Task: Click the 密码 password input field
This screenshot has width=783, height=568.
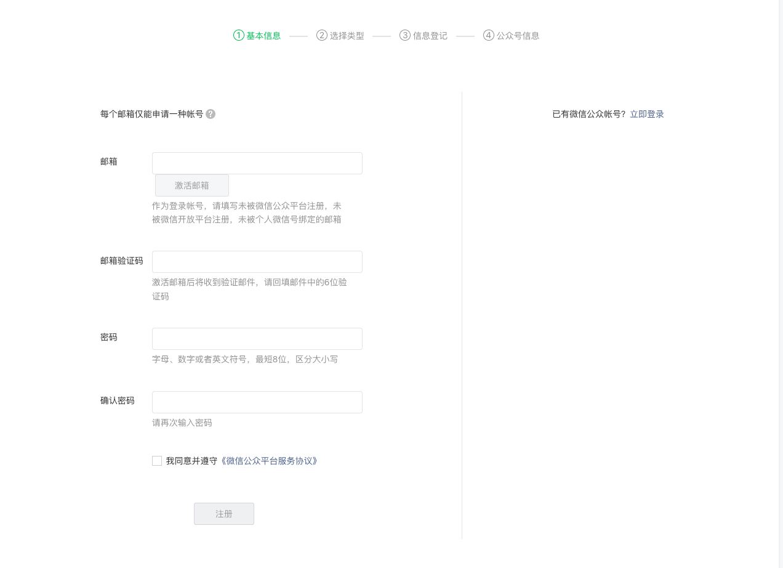Action: point(257,338)
